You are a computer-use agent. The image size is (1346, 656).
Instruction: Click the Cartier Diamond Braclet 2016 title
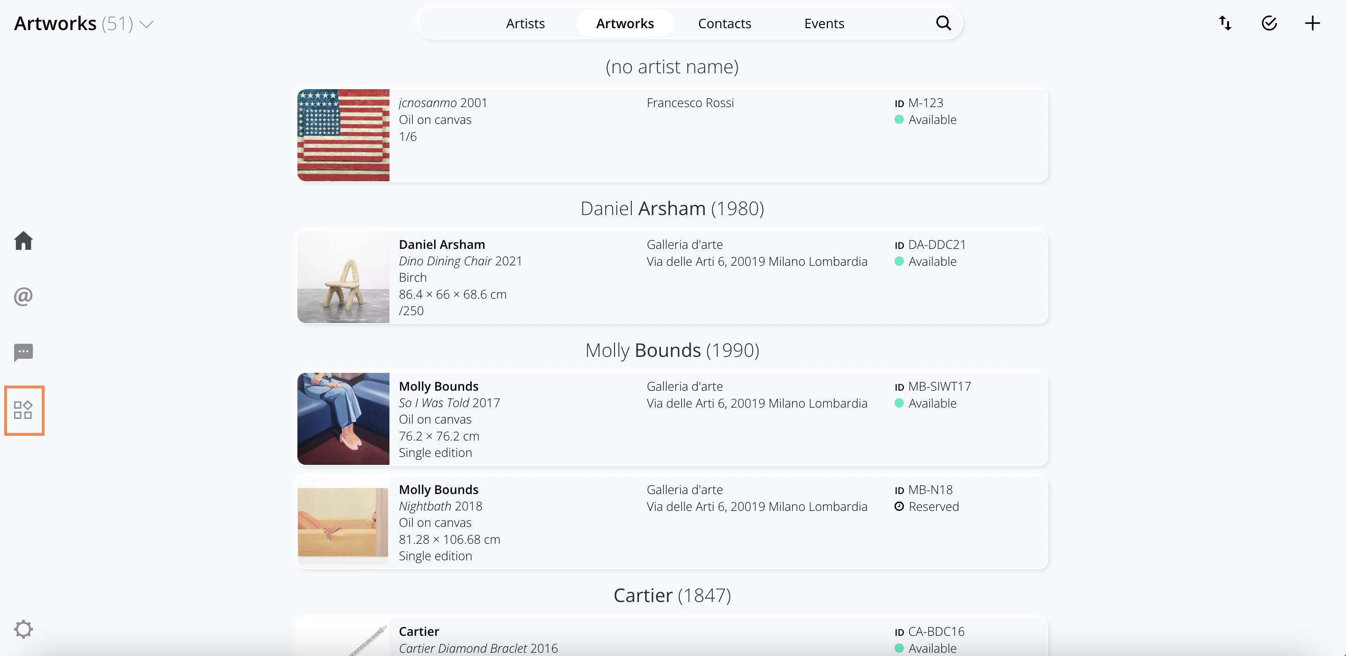coord(478,648)
